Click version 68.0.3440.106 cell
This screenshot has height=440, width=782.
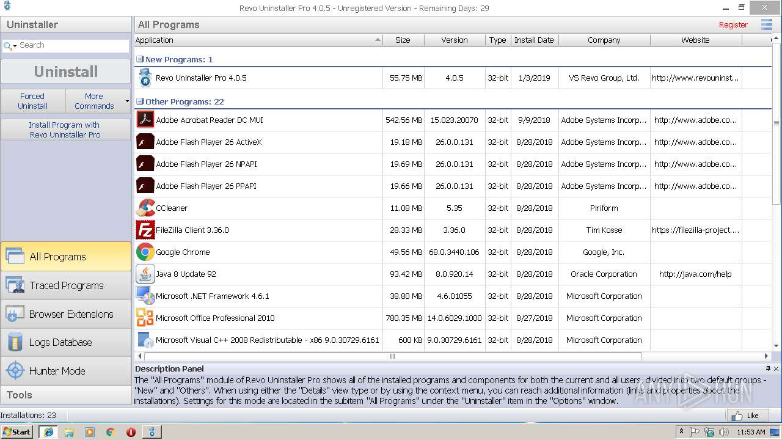pos(455,252)
